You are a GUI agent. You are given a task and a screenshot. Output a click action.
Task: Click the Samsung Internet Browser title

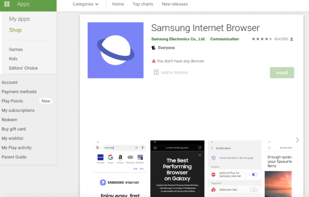click(x=205, y=28)
